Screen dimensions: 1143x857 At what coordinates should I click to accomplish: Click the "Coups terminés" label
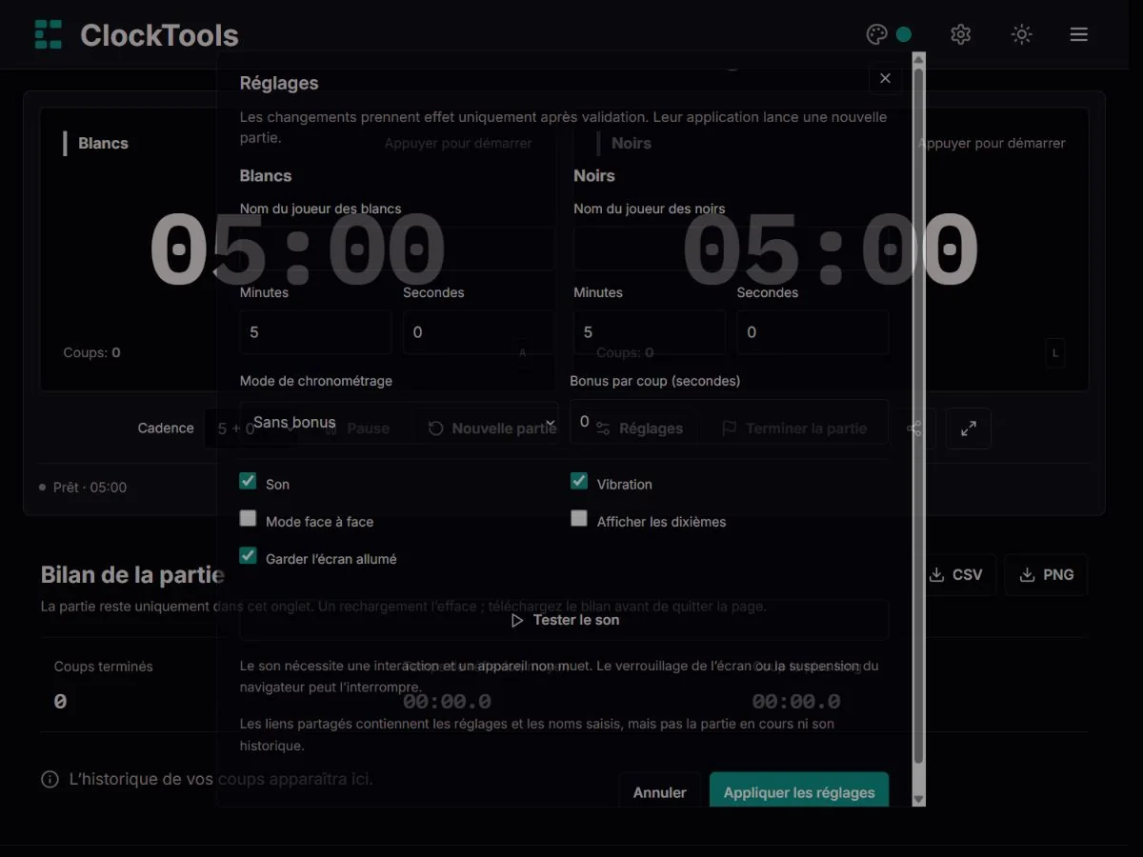103,667
